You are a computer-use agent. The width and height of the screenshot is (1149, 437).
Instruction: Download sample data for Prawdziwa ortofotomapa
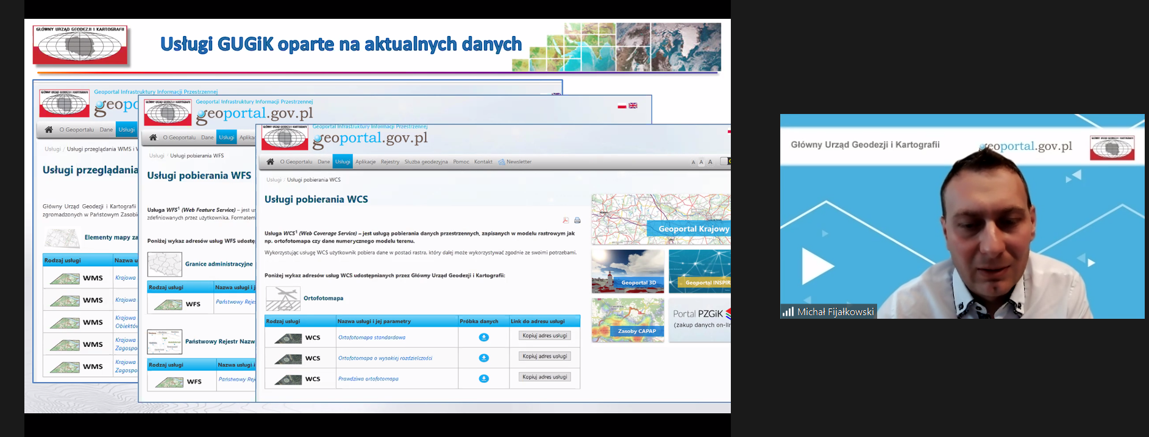[483, 378]
